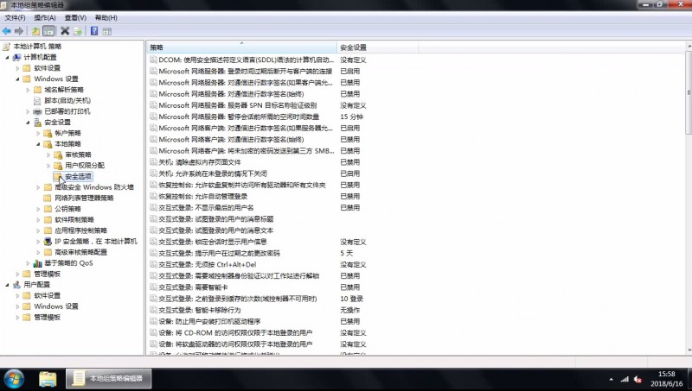692x391 pixels.
Task: Click the scrollbar up arrow in policy list
Action: (x=689, y=47)
